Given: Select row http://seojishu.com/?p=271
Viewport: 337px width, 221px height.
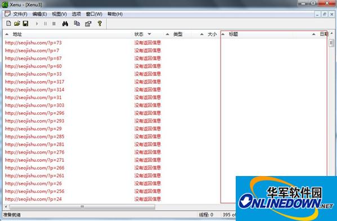Looking at the screenshot, I should click(35, 160).
